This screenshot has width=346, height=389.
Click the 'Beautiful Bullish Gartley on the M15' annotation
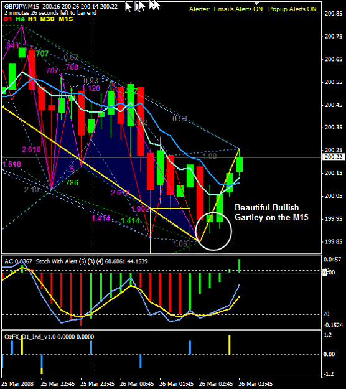click(271, 212)
